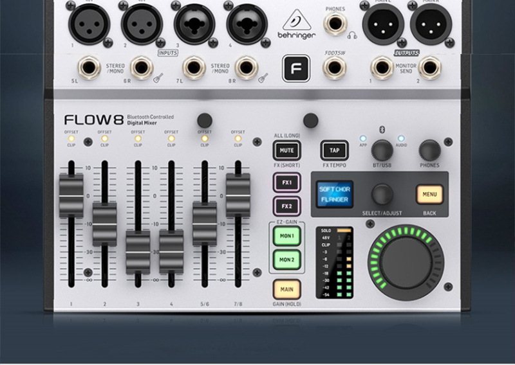Activate the MON2 mix button
Screen dimensions: 515x365
pos(286,260)
